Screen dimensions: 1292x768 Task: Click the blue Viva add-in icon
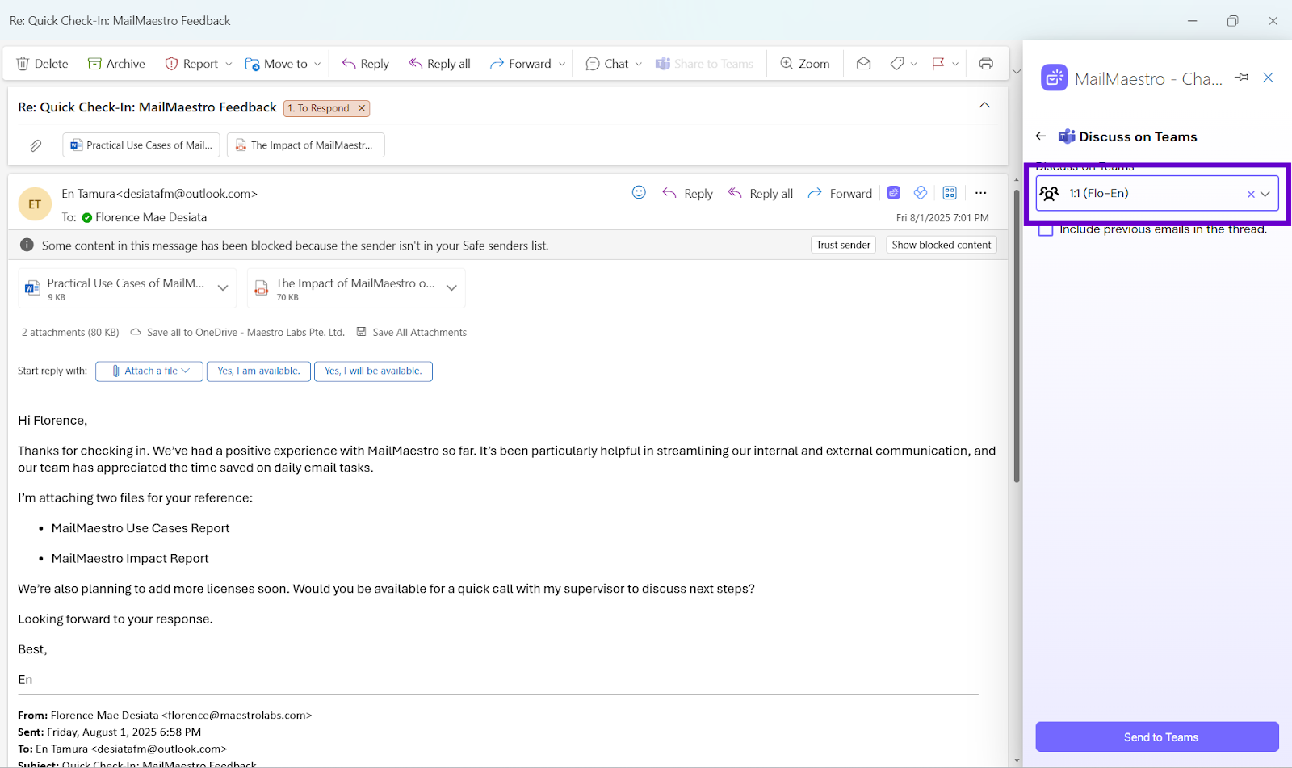(x=921, y=192)
